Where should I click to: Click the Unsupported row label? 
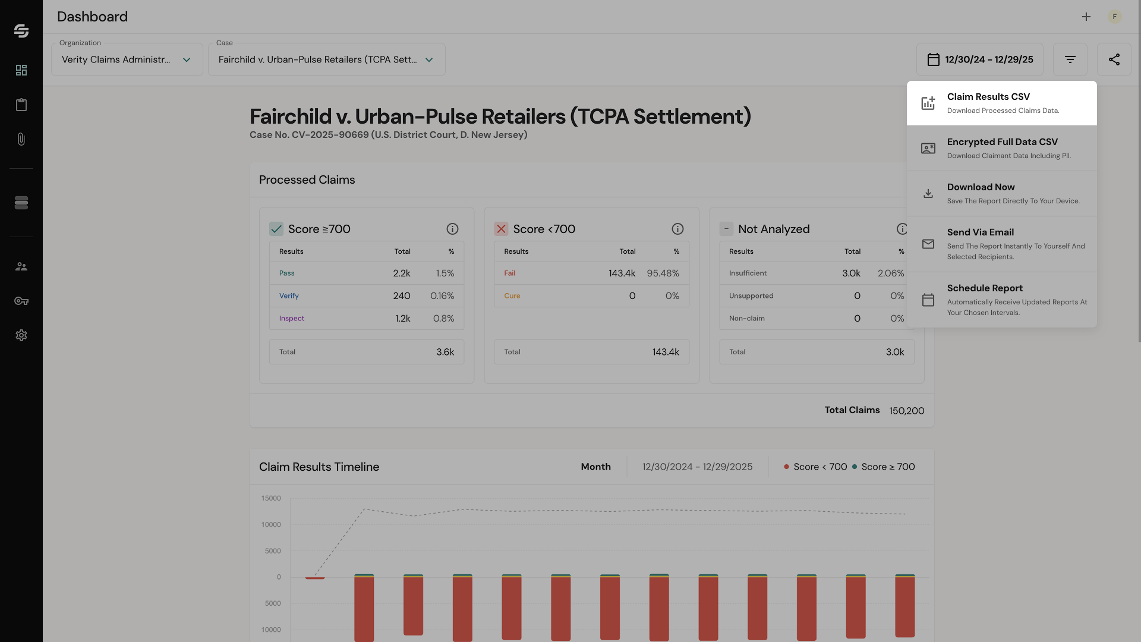point(751,296)
